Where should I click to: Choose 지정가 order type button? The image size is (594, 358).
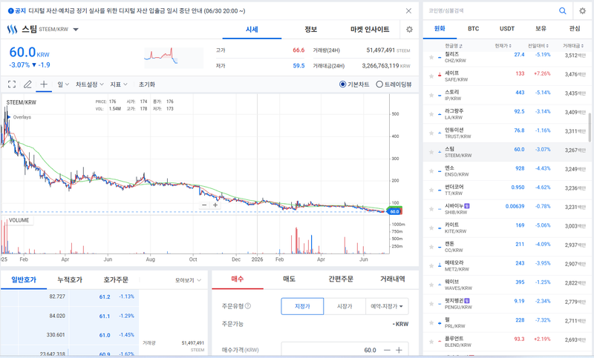[302, 306]
